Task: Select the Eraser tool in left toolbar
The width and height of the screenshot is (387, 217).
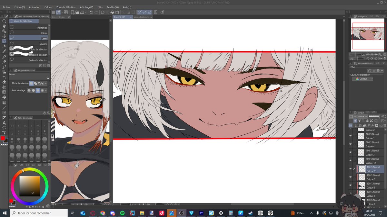Action: 4,82
